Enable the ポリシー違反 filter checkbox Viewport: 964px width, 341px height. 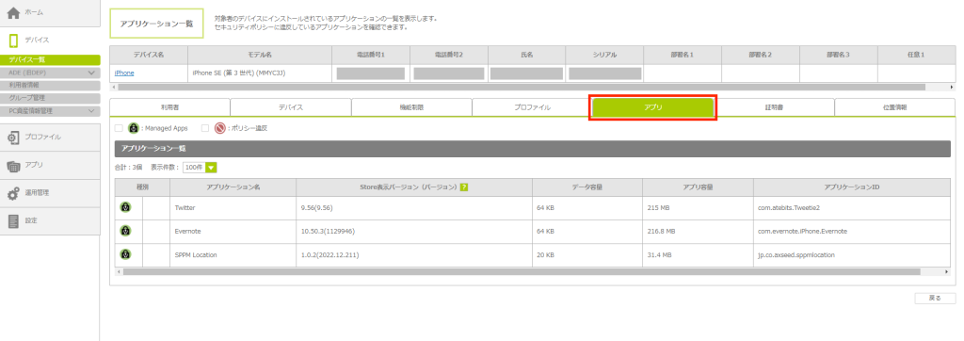[205, 129]
